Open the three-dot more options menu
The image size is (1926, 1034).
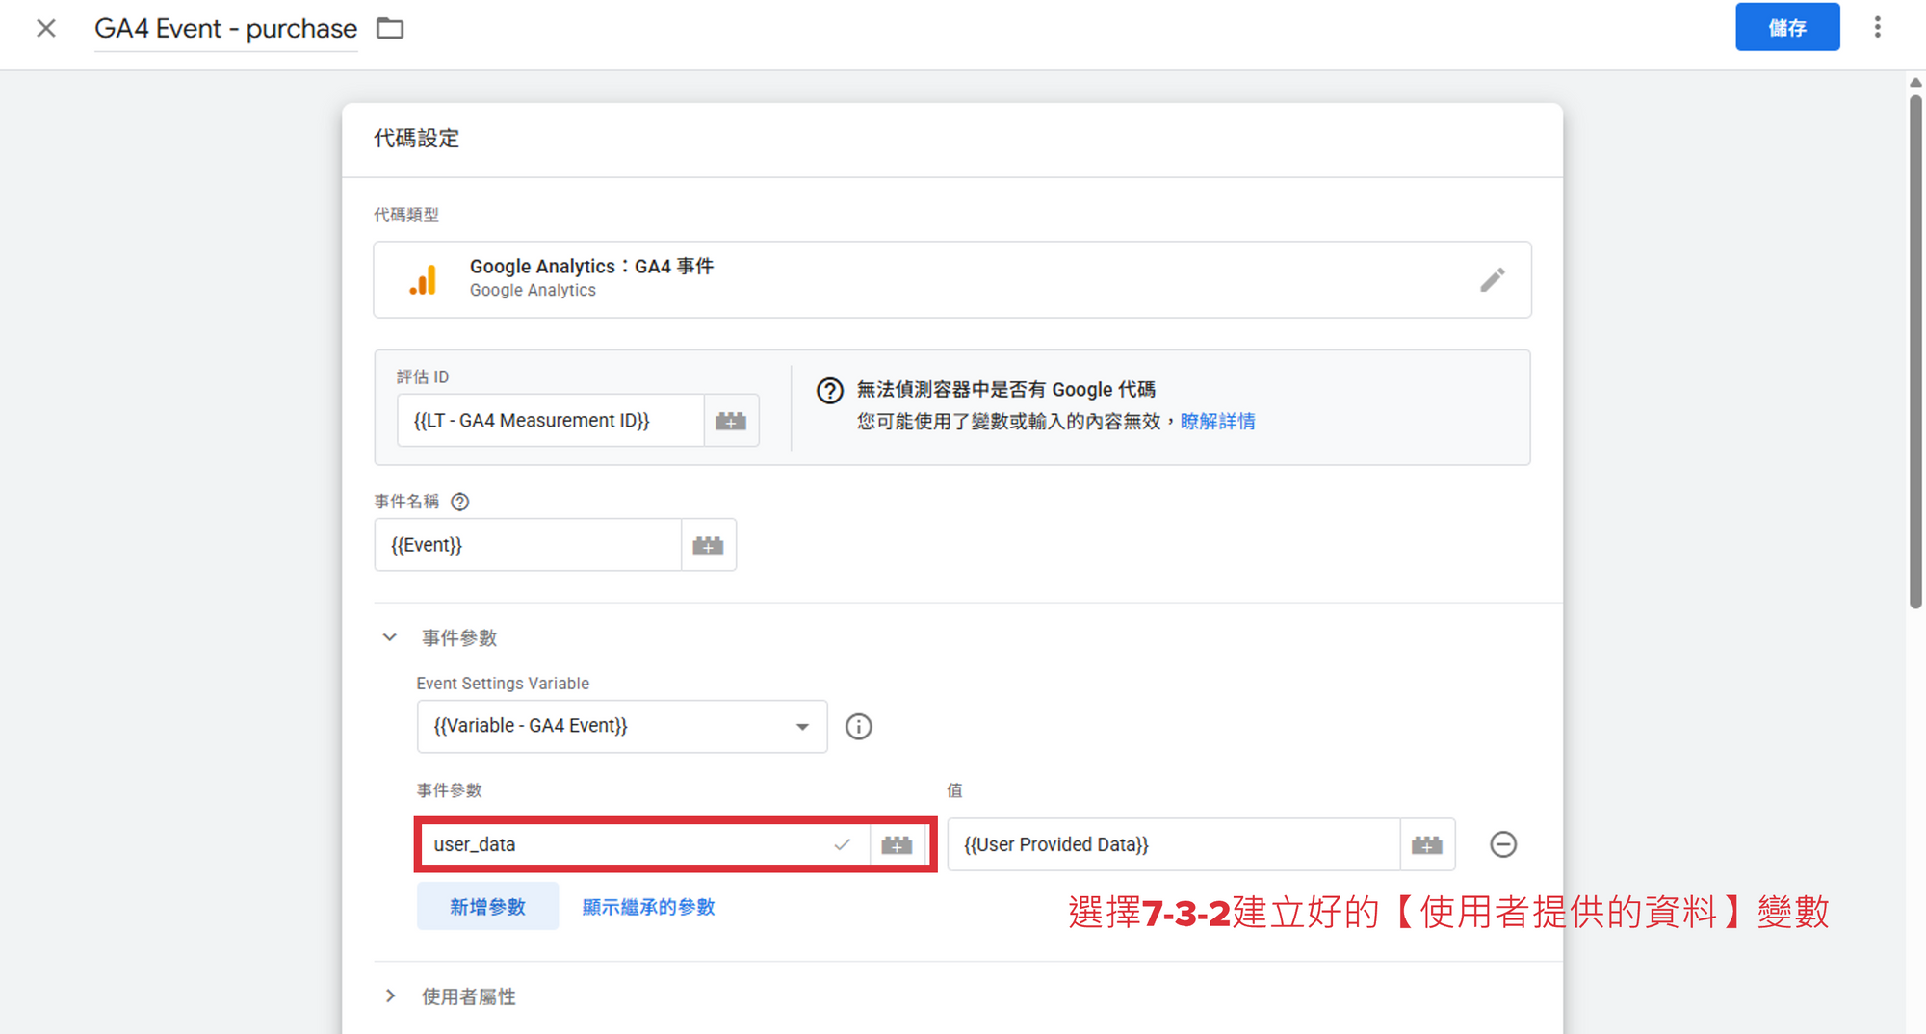coord(1877,28)
